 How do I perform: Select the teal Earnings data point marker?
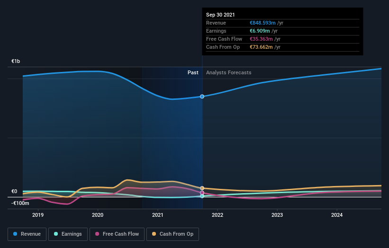click(x=202, y=196)
